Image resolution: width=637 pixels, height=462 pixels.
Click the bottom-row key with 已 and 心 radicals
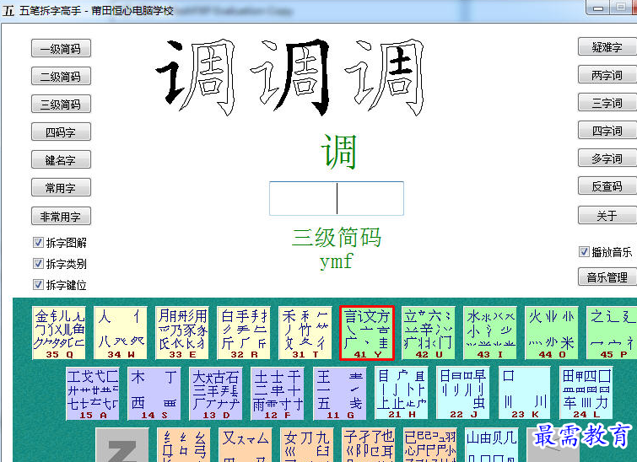[x=430, y=445]
